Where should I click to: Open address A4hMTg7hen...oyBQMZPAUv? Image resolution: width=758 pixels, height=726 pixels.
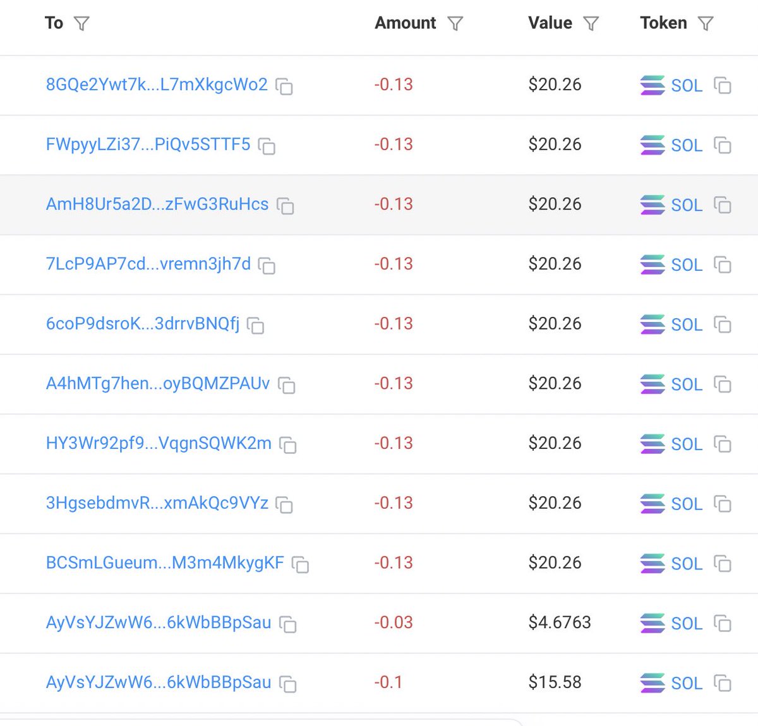click(158, 384)
